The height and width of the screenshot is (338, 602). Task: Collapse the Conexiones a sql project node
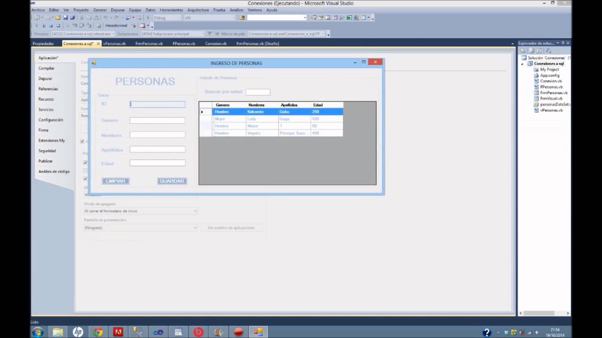coord(523,64)
